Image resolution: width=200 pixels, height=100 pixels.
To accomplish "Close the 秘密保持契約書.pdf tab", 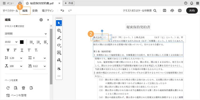I will tap(59, 3).
